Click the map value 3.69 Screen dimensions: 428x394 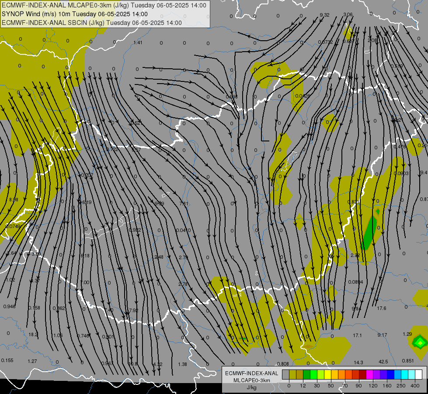pyautogui.click(x=36, y=254)
